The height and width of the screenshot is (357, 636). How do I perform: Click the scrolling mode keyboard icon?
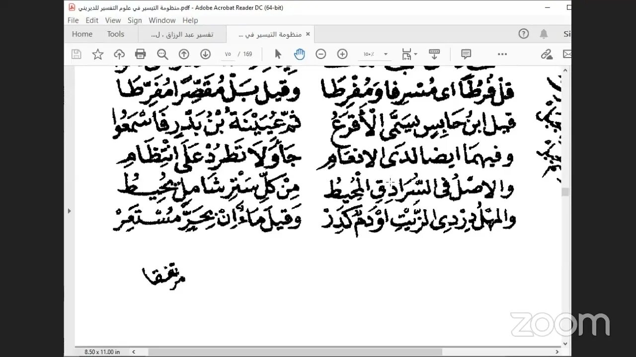pos(434,54)
